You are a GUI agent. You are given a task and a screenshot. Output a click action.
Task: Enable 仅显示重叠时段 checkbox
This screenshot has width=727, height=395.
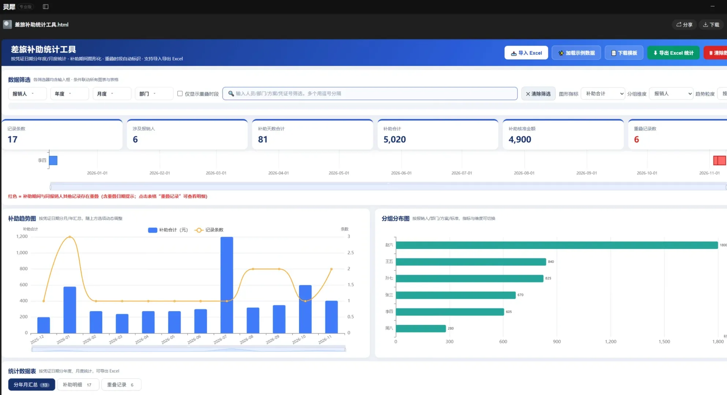pos(180,94)
